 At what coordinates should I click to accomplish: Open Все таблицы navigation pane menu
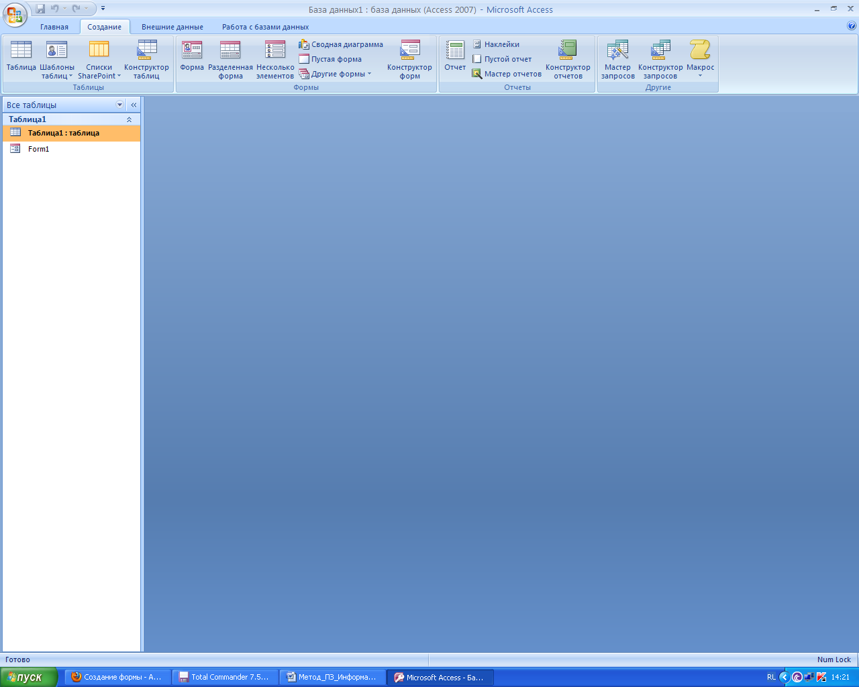120,105
